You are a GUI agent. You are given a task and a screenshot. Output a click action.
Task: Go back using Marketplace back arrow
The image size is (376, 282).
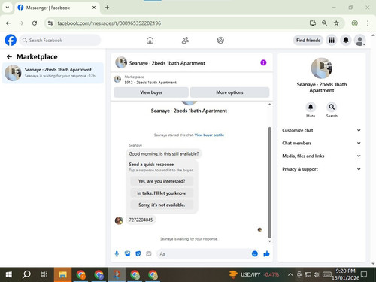[9, 57]
